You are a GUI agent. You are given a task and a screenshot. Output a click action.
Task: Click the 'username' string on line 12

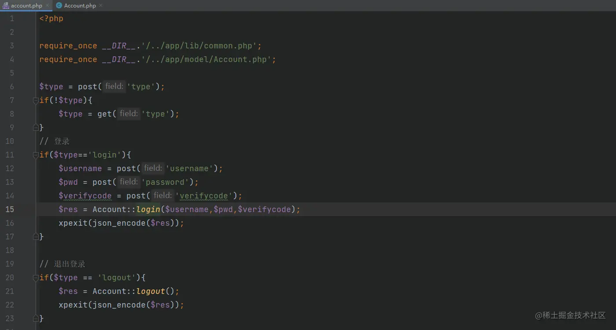[189, 169]
